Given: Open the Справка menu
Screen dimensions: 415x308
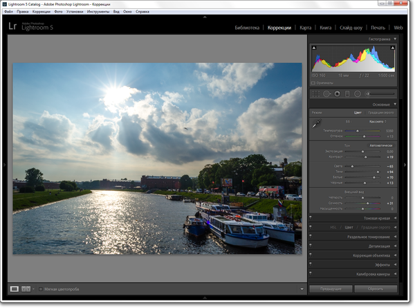Looking at the screenshot, I should (142, 12).
